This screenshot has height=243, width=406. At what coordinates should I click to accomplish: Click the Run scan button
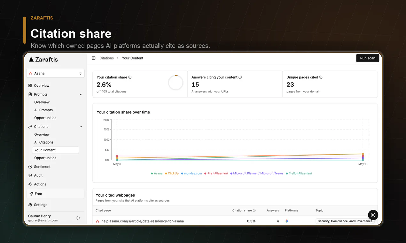368,58
